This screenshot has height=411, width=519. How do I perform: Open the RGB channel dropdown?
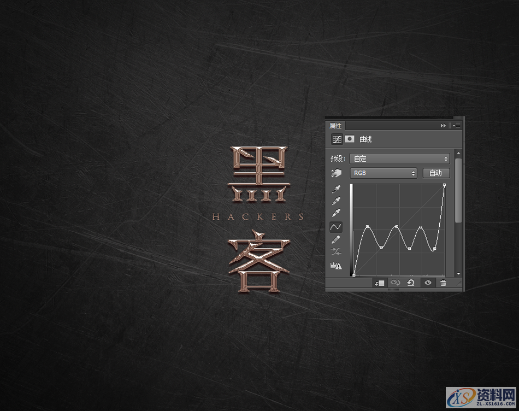383,173
